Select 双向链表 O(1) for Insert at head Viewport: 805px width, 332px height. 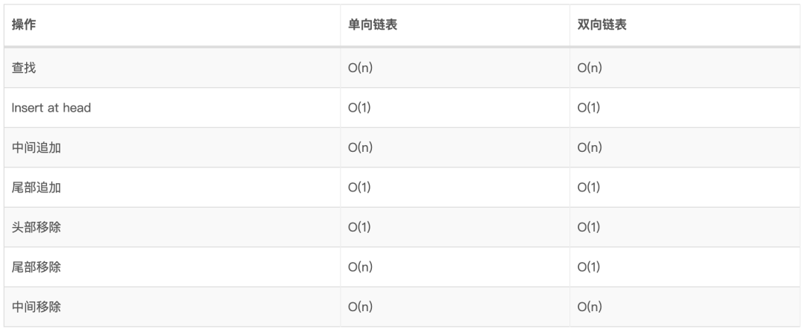click(x=588, y=108)
